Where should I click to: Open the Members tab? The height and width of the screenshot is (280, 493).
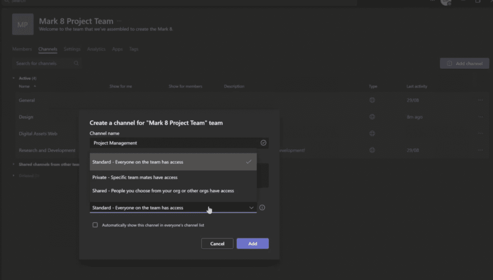[22, 49]
